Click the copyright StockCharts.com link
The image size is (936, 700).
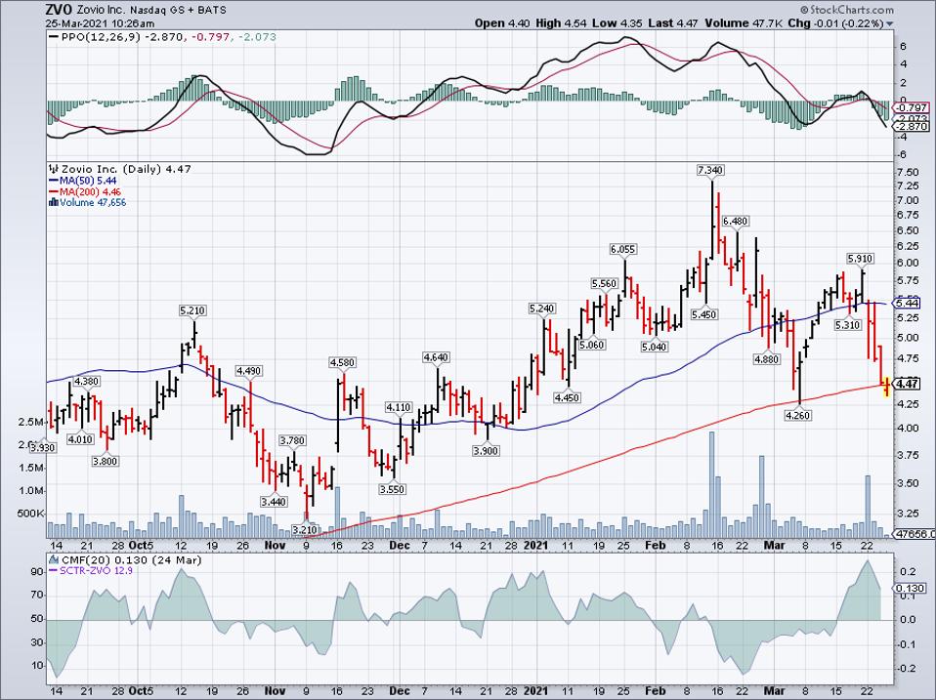pos(846,10)
